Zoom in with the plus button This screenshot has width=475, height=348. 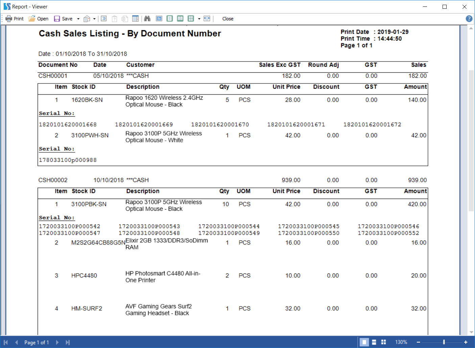(466, 342)
